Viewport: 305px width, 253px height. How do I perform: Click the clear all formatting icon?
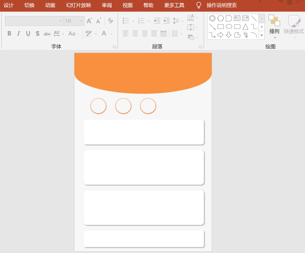(x=111, y=21)
